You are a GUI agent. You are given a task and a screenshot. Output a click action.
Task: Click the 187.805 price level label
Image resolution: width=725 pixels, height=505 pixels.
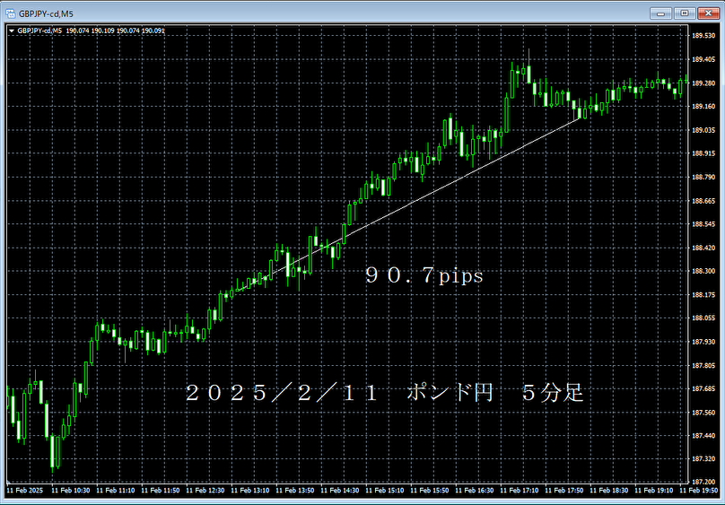pyautogui.click(x=703, y=365)
